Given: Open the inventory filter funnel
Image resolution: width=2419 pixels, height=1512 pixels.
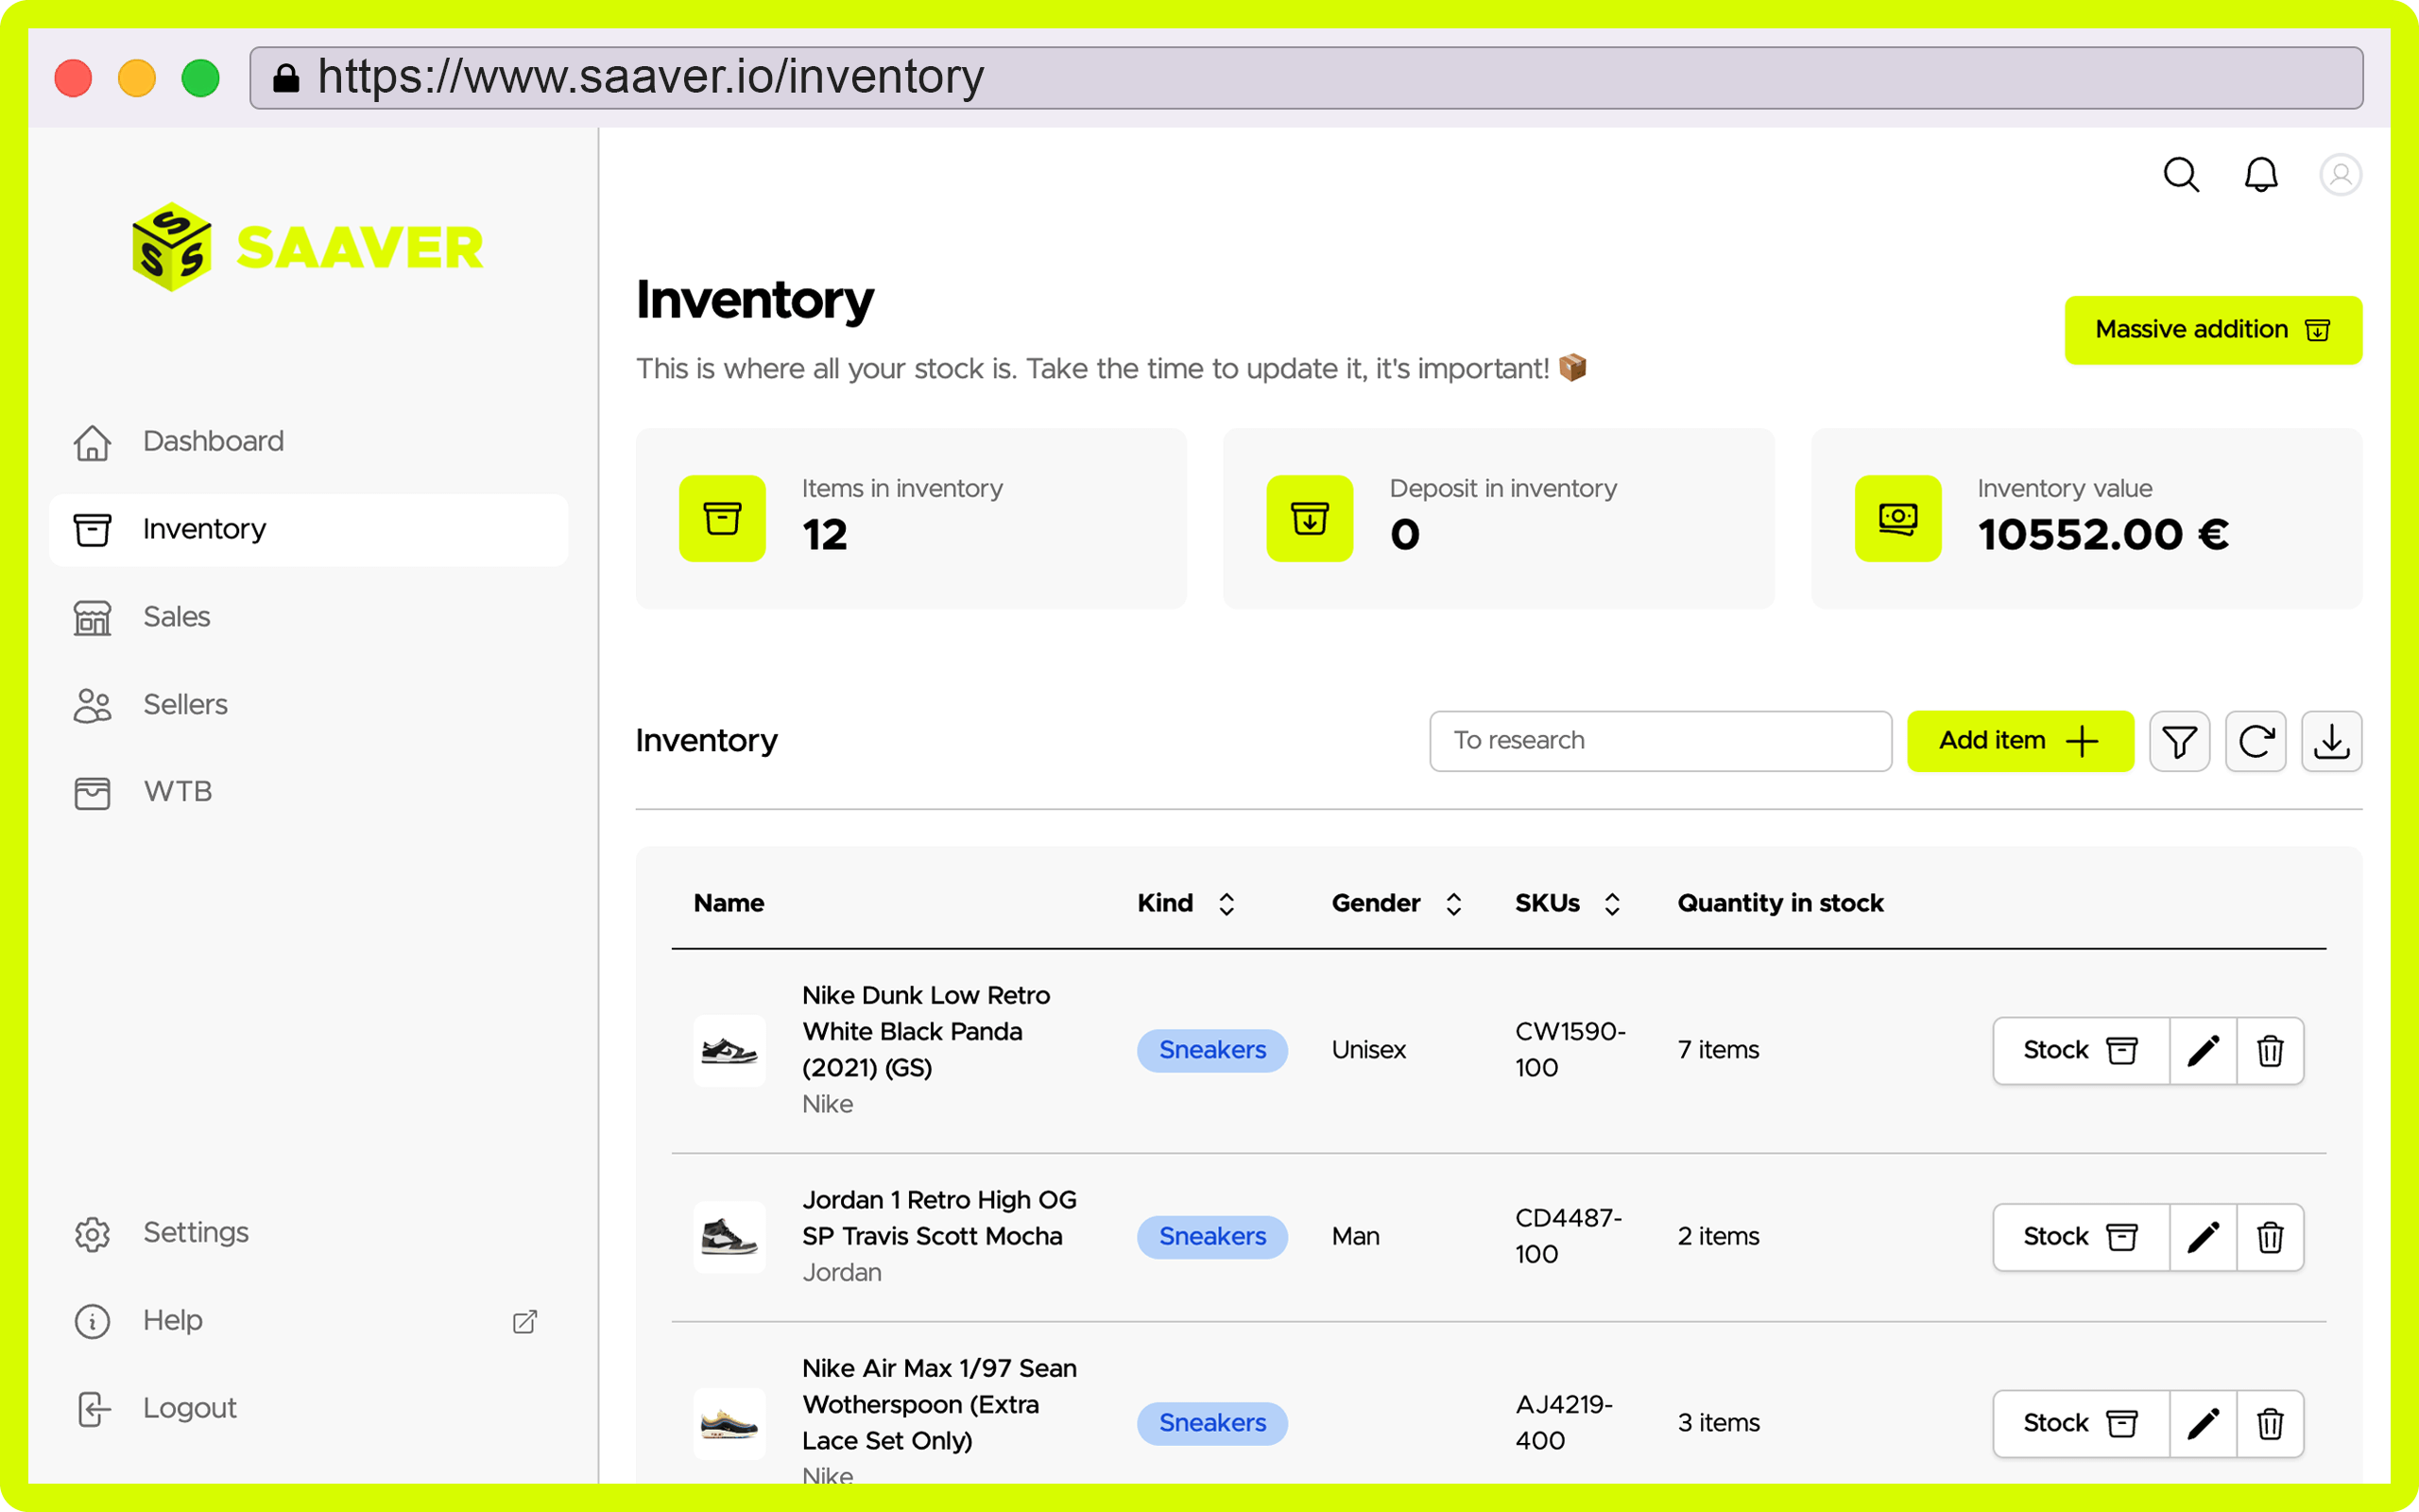Looking at the screenshot, I should pyautogui.click(x=2179, y=741).
